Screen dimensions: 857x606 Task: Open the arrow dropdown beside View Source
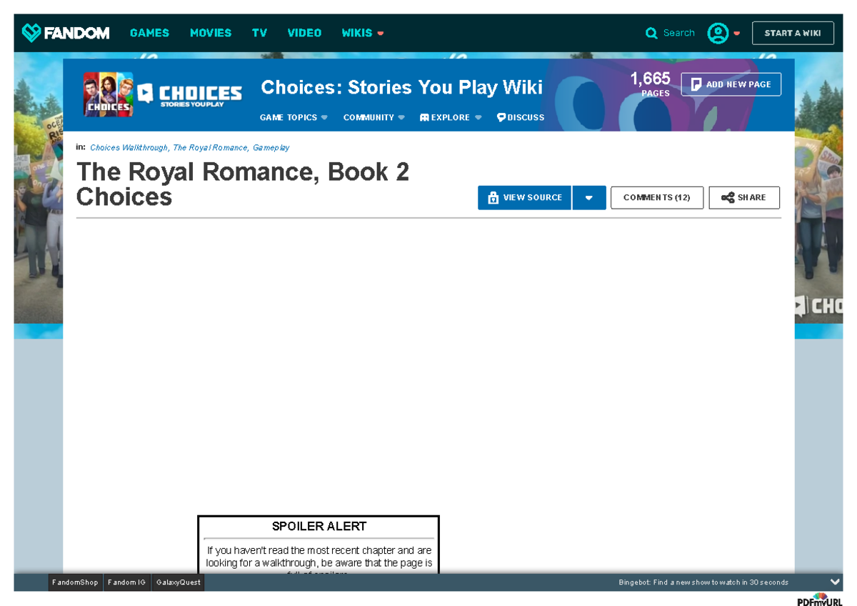click(x=589, y=198)
